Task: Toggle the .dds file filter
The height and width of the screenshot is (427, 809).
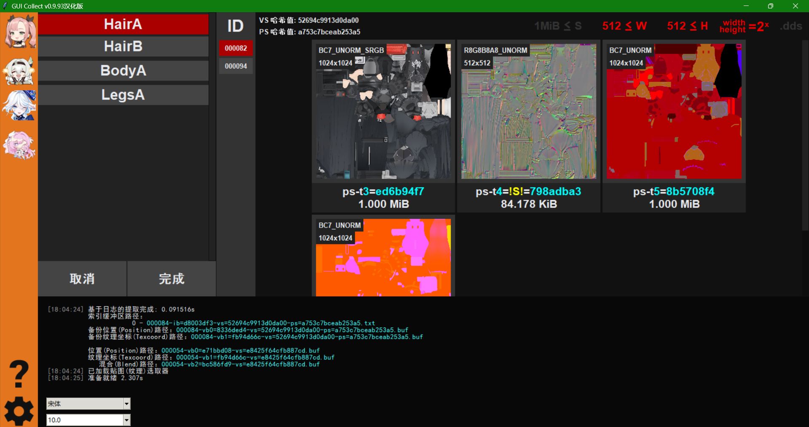Action: click(791, 26)
